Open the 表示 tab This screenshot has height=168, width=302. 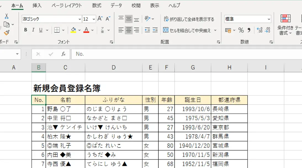click(x=155, y=6)
